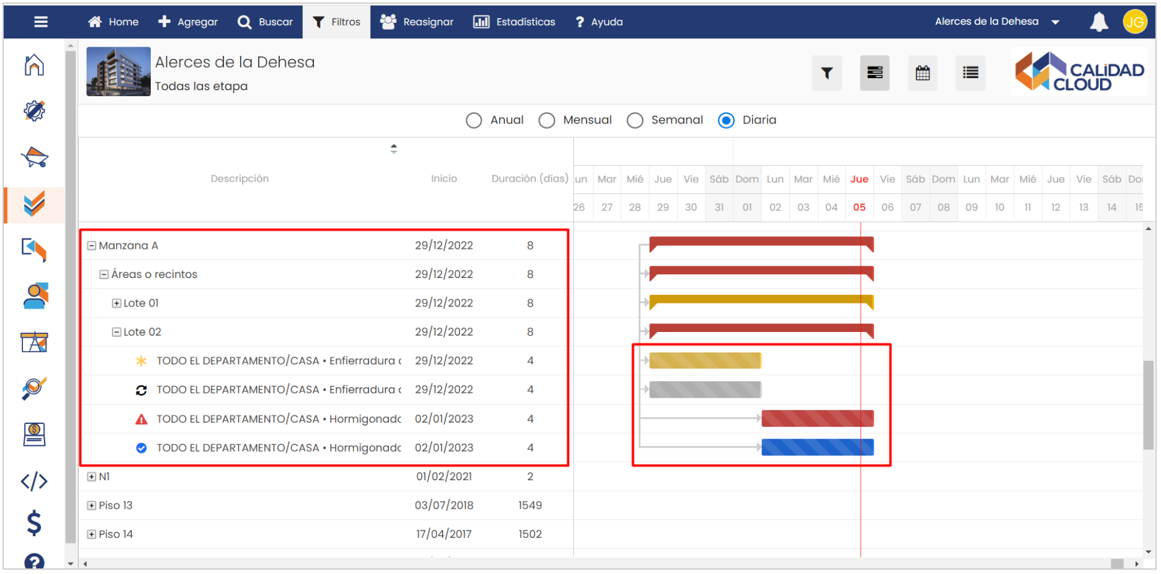Click the notification bell icon

(x=1098, y=22)
